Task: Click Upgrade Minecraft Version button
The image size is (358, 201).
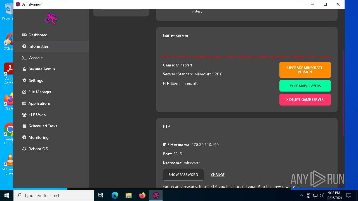Action: (305, 70)
